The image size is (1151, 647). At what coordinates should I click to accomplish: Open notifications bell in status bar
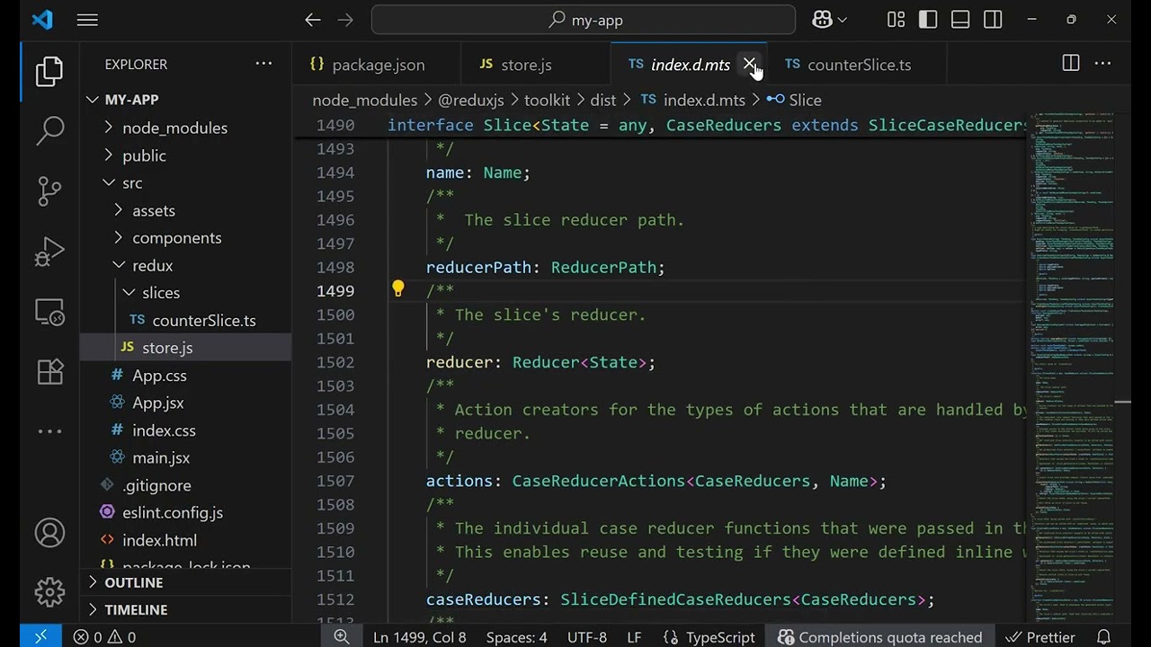(1104, 636)
